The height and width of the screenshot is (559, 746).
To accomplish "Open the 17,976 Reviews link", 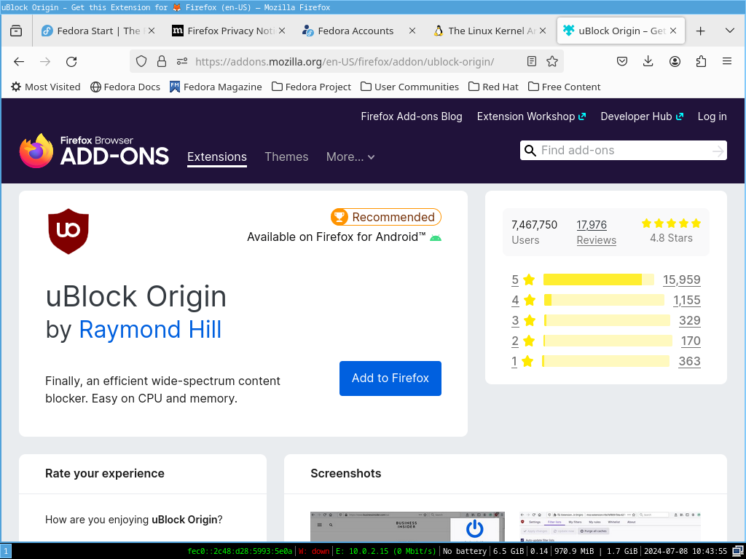I will tap(596, 232).
